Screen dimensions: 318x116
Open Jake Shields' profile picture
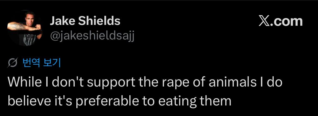click(x=25, y=28)
